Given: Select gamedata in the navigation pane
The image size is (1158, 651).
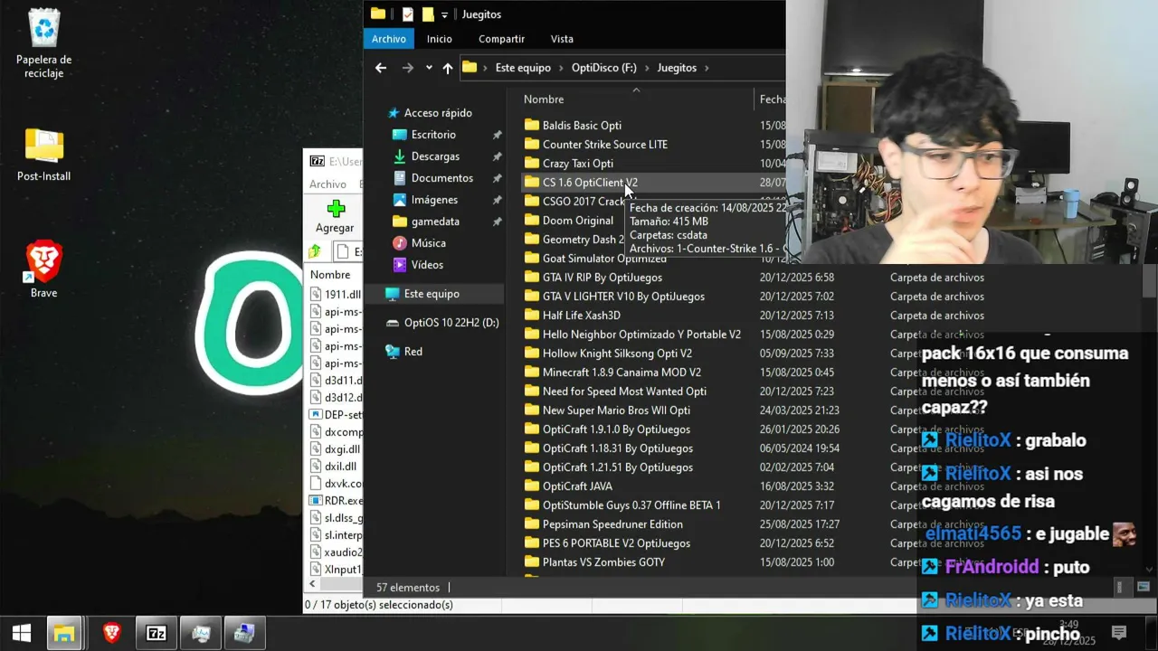Looking at the screenshot, I should 435,222.
